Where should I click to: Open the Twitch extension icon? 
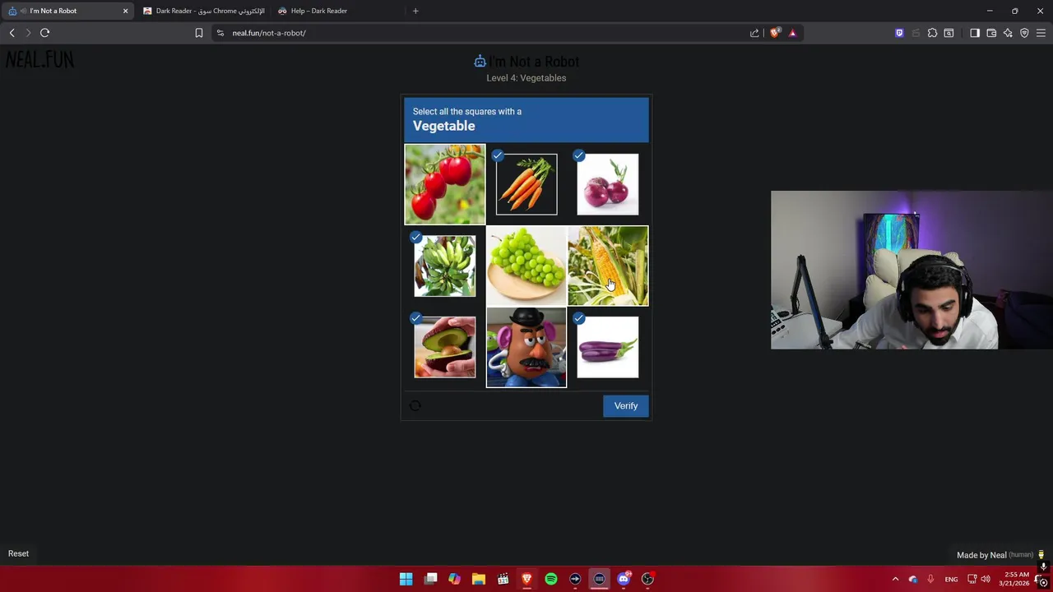[899, 33]
